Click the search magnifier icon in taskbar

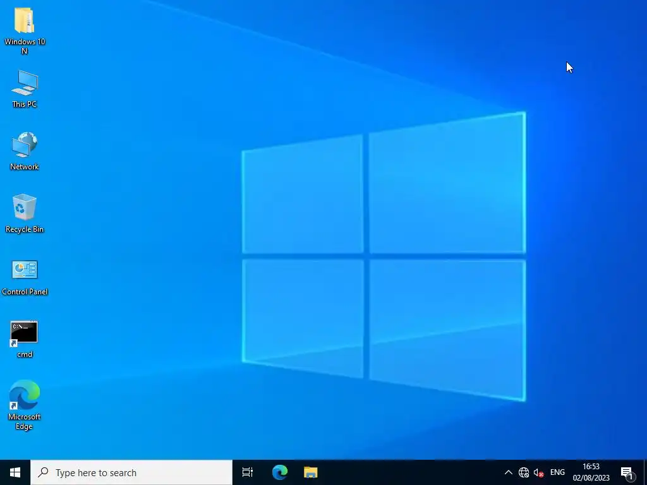44,472
